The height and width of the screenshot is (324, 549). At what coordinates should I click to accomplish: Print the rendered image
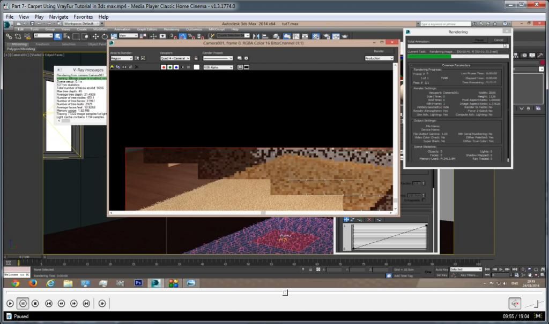[x=131, y=67]
